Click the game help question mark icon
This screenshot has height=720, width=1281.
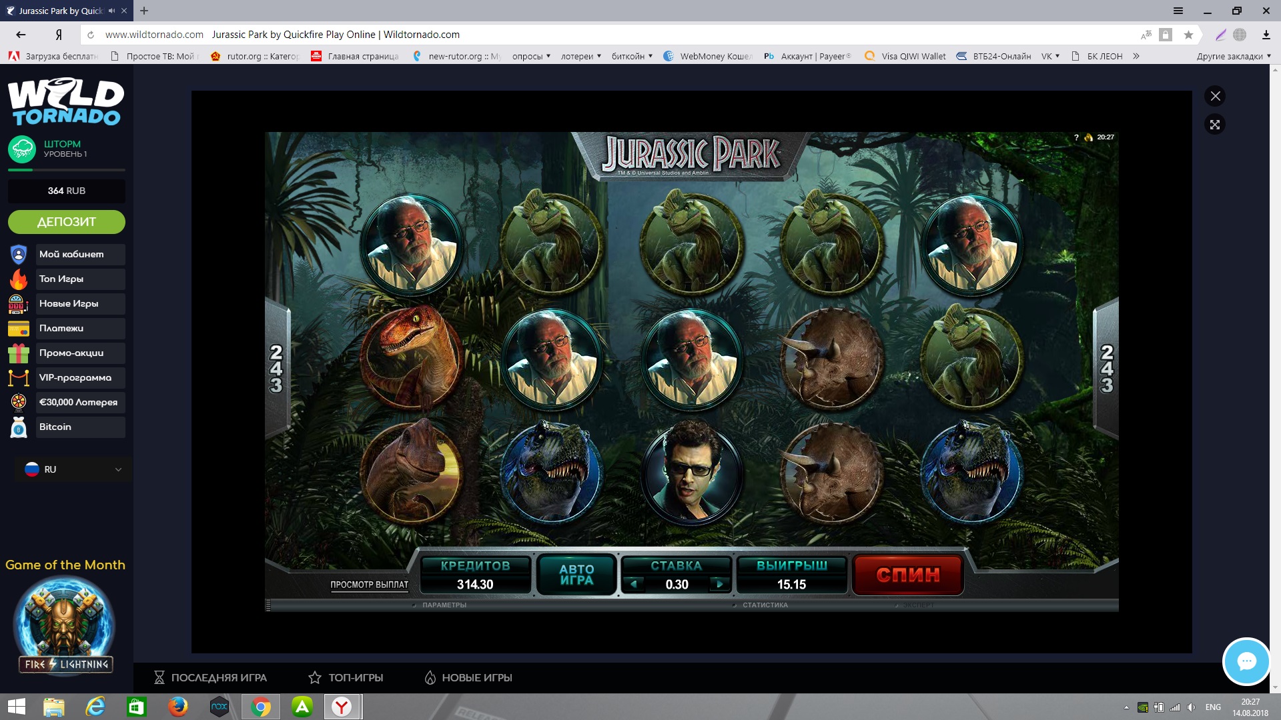[1076, 137]
